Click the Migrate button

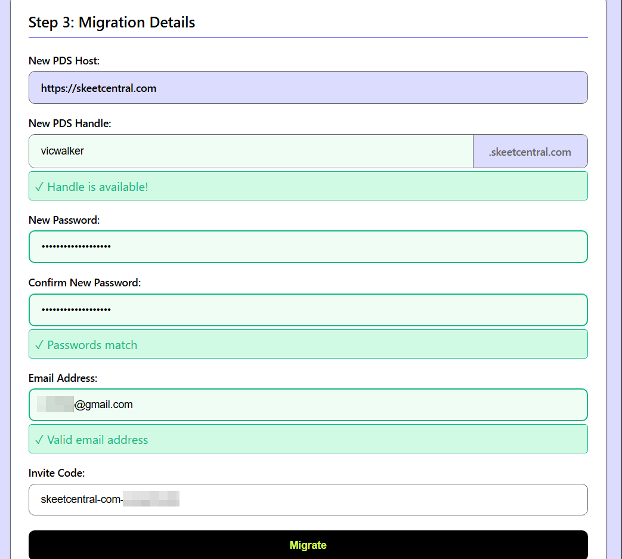(x=308, y=545)
